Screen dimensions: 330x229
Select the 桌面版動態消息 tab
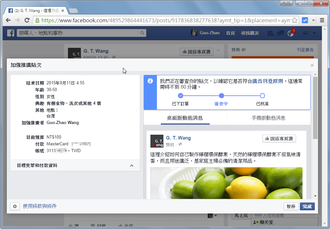pyautogui.click(x=186, y=117)
